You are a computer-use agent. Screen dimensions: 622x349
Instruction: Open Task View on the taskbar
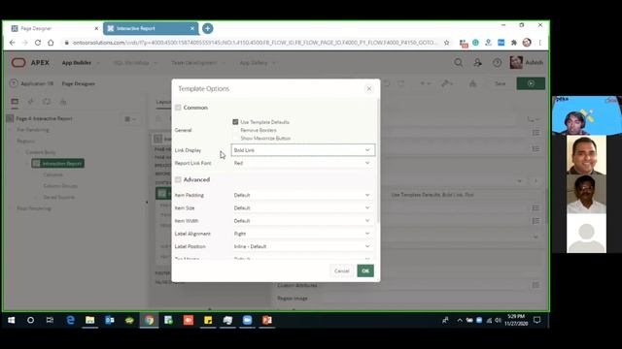50,320
